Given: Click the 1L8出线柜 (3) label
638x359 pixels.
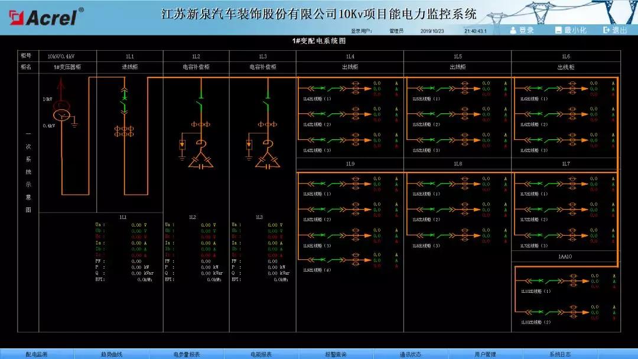Looking at the screenshot, I should click(x=427, y=246).
